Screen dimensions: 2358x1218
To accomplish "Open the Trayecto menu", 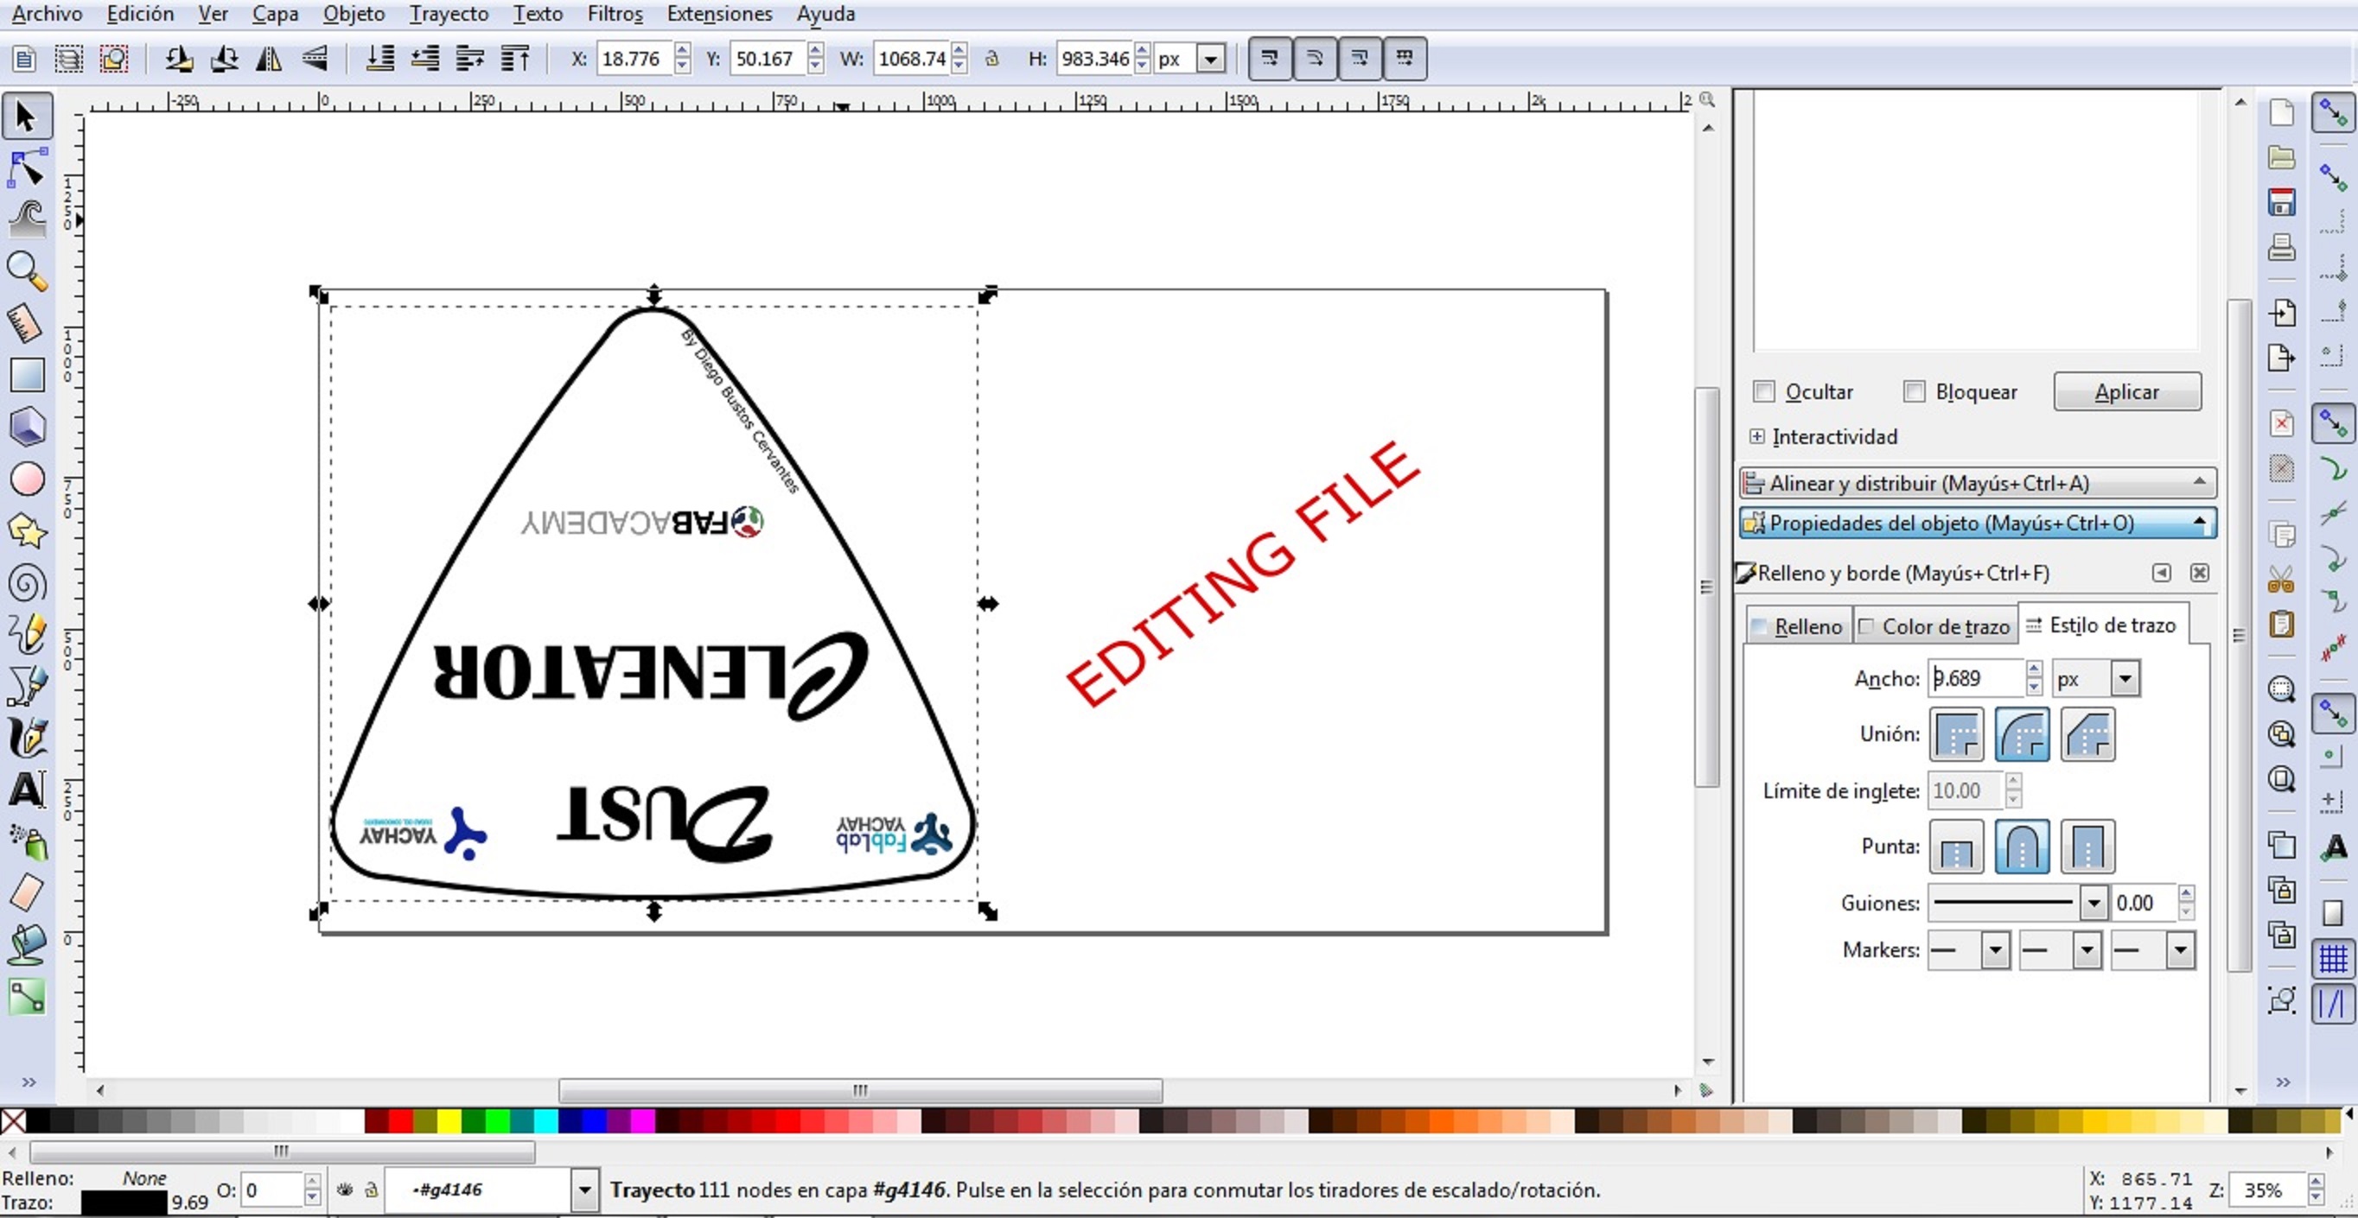I will (448, 14).
